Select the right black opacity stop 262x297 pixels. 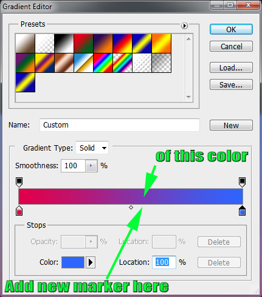242,182
